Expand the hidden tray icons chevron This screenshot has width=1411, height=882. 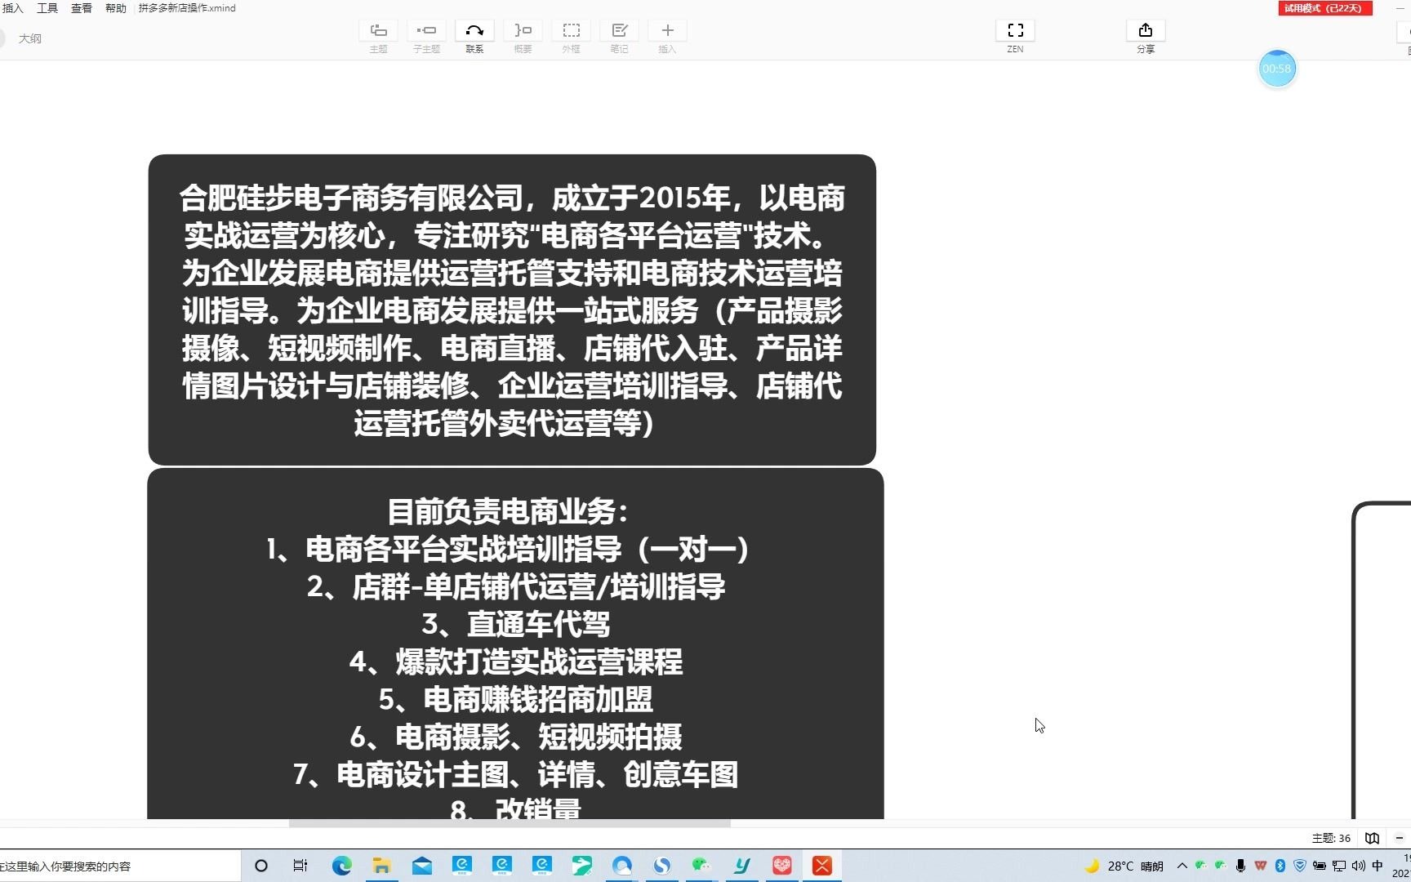pyautogui.click(x=1182, y=866)
